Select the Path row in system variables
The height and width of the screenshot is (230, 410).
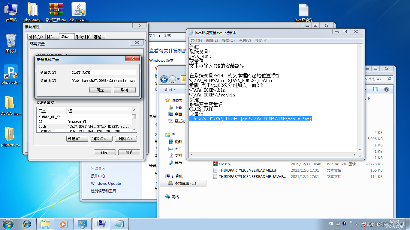tap(84, 126)
